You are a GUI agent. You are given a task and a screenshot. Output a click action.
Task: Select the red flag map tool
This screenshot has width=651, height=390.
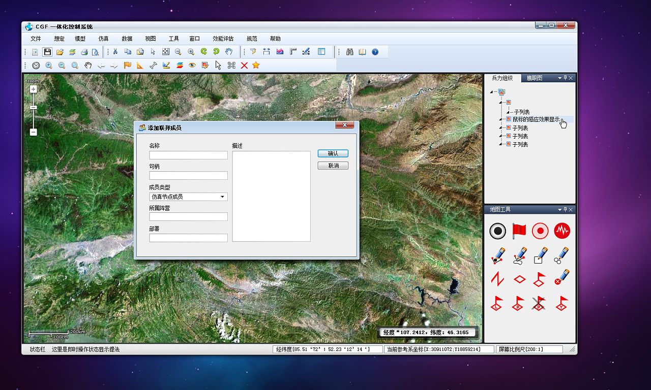[x=519, y=231]
